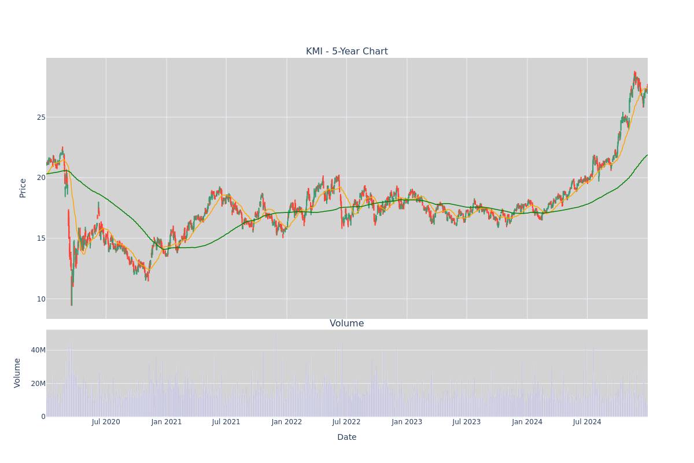Click the volume axis tick label "0"
The height and width of the screenshot is (463, 694).
[43, 416]
